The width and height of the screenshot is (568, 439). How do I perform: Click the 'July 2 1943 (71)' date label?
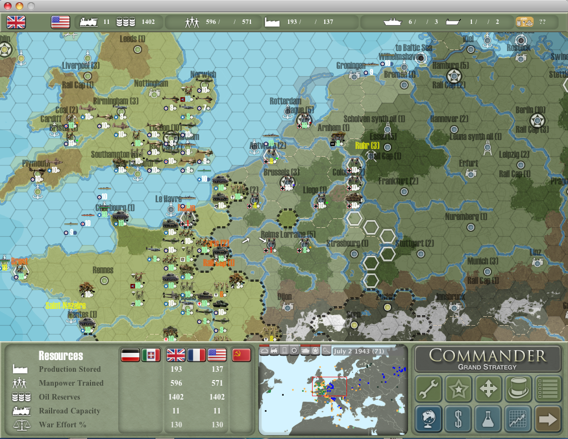pos(359,351)
